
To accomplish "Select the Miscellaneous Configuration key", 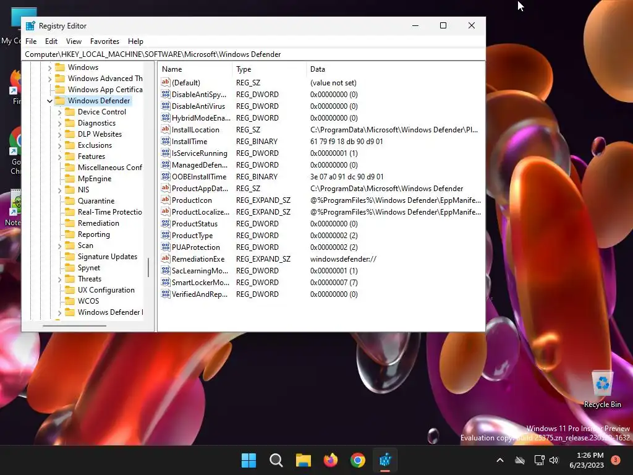I will 110,167.
